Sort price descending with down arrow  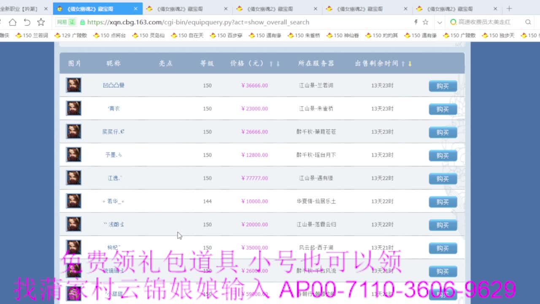coord(278,64)
